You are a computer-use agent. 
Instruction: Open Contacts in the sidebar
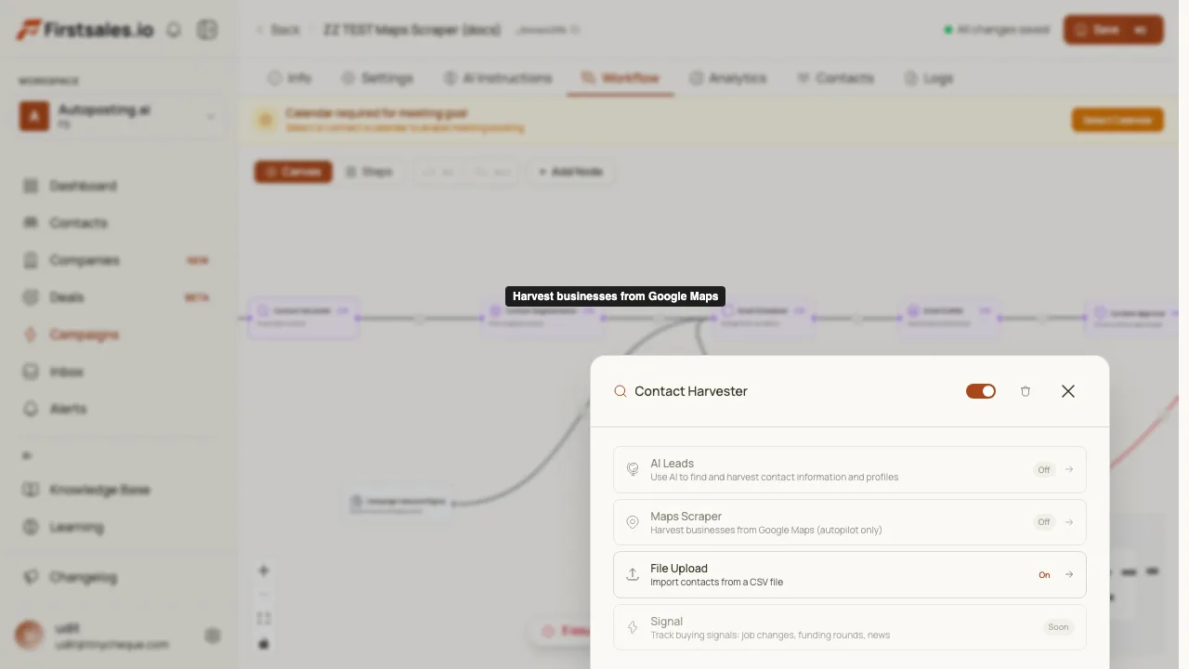[118, 223]
